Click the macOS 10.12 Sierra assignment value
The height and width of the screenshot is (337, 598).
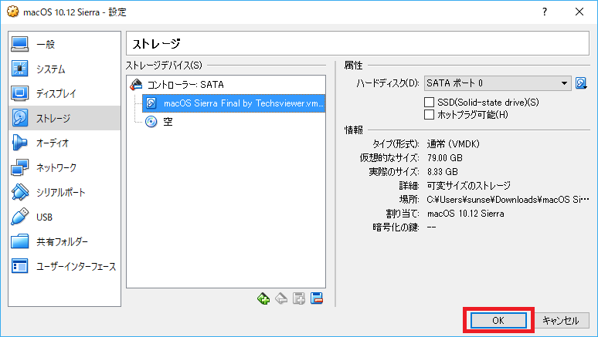click(466, 214)
